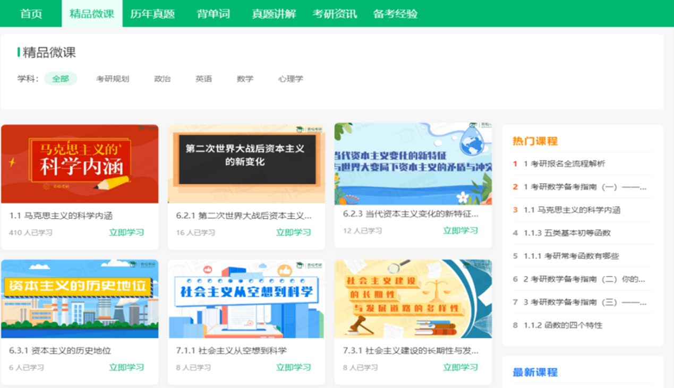Open the 马克思主义的科学内涵 course thumbnail
The width and height of the screenshot is (674, 388).
coord(80,164)
